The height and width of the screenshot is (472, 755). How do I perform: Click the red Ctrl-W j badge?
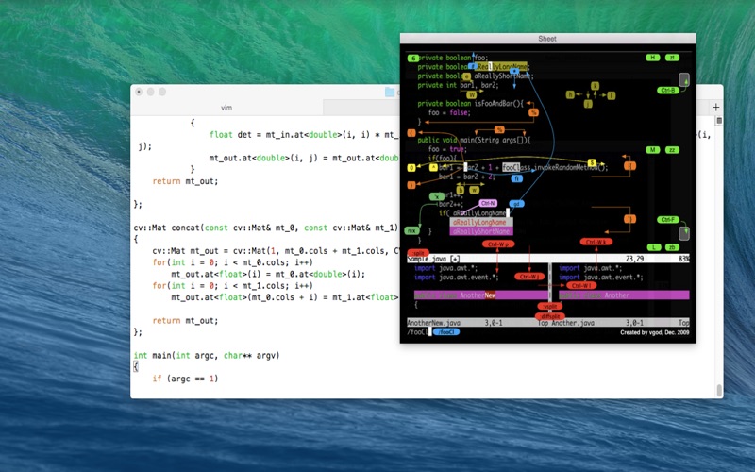529,277
